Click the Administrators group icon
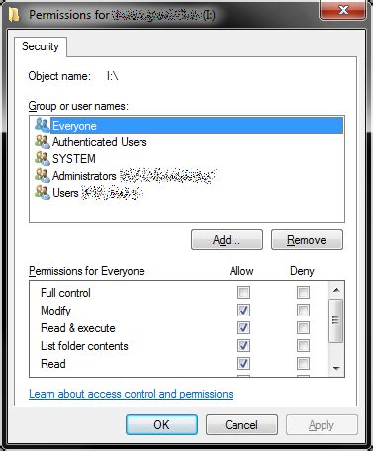The height and width of the screenshot is (451, 373). (x=43, y=175)
